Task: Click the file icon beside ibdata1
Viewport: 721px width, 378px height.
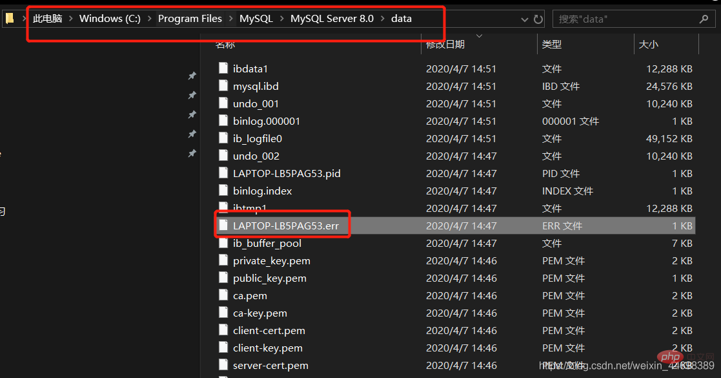Action: [x=223, y=68]
